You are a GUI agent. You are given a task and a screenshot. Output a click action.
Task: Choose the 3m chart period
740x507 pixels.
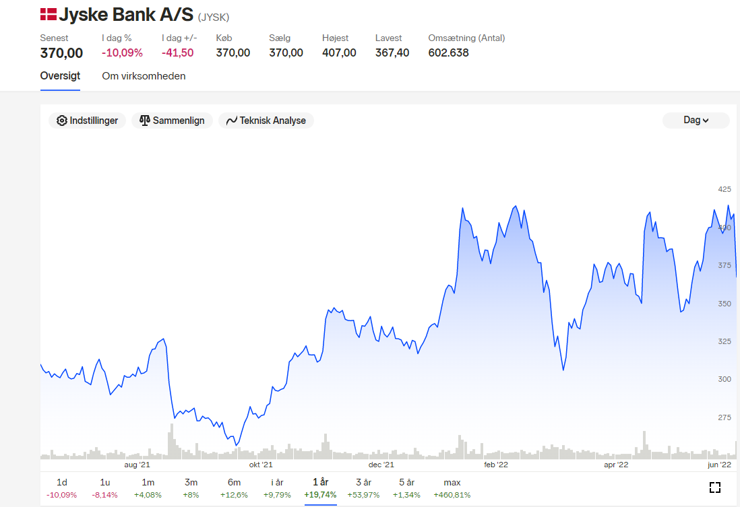click(191, 488)
